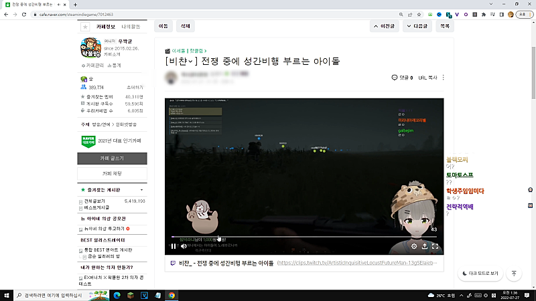This screenshot has height=301, width=536.
Task: Click the zoom magnifier icon in address bar
Action: (x=401, y=14)
